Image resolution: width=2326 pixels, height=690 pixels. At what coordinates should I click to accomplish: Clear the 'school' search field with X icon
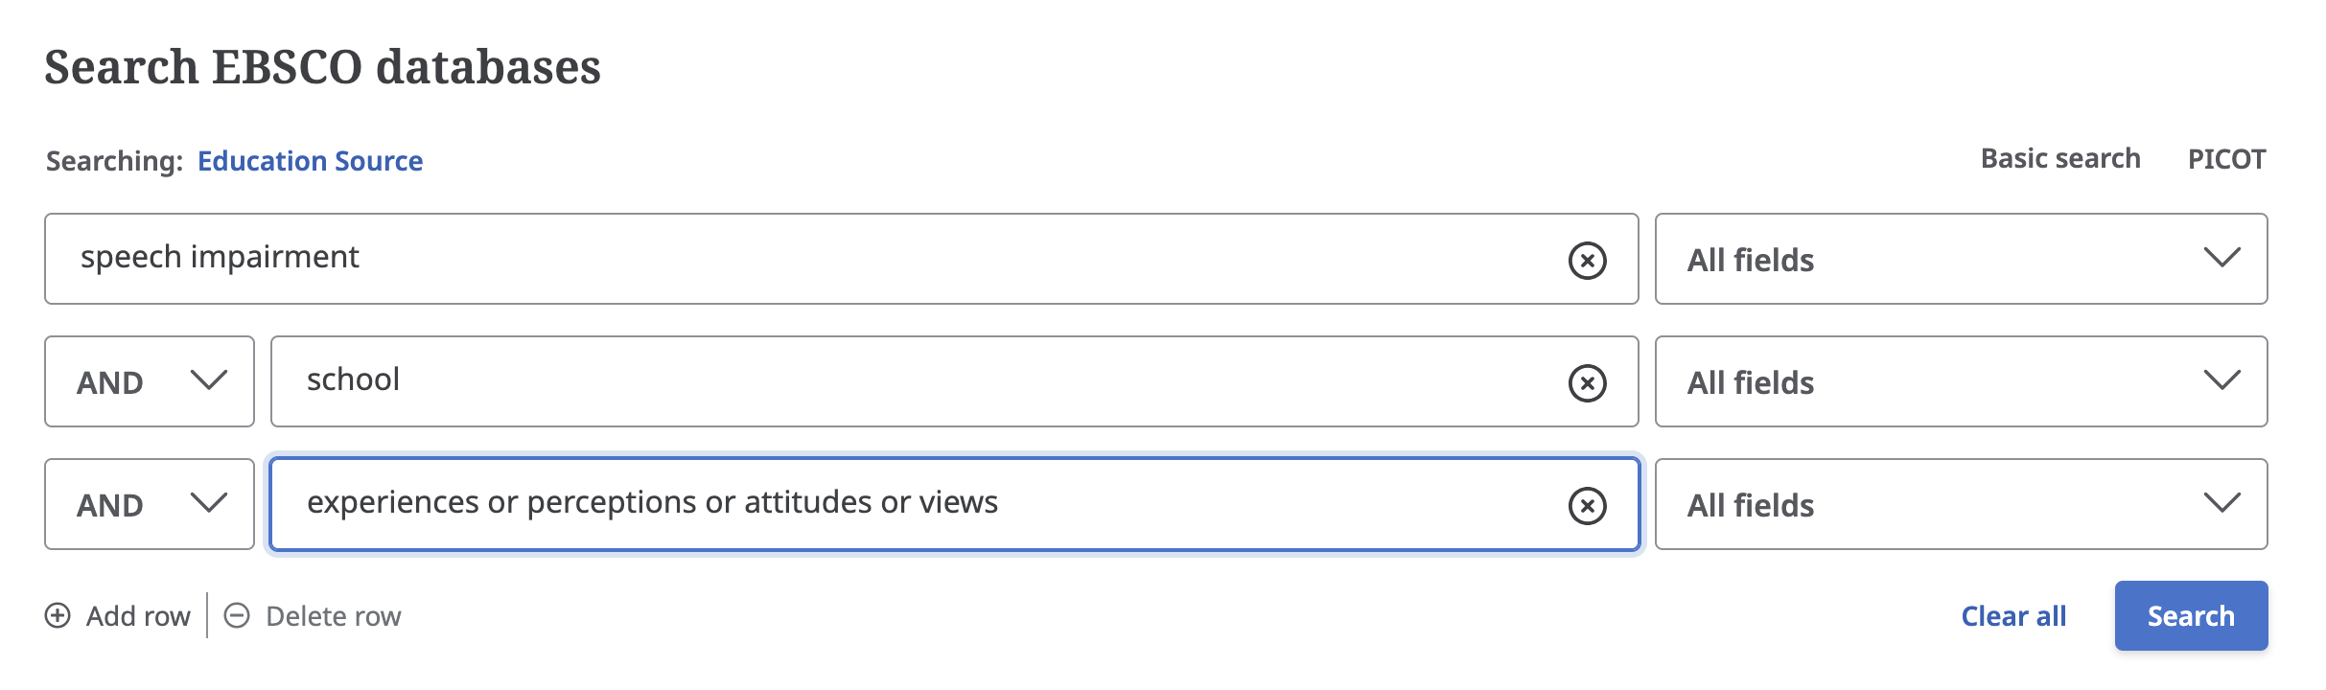[x=1587, y=382]
